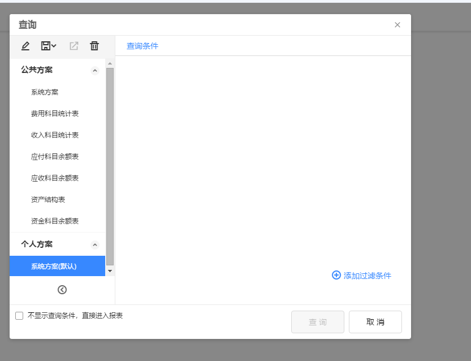Click the 个人方案 group header text
The height and width of the screenshot is (361, 471).
point(37,244)
